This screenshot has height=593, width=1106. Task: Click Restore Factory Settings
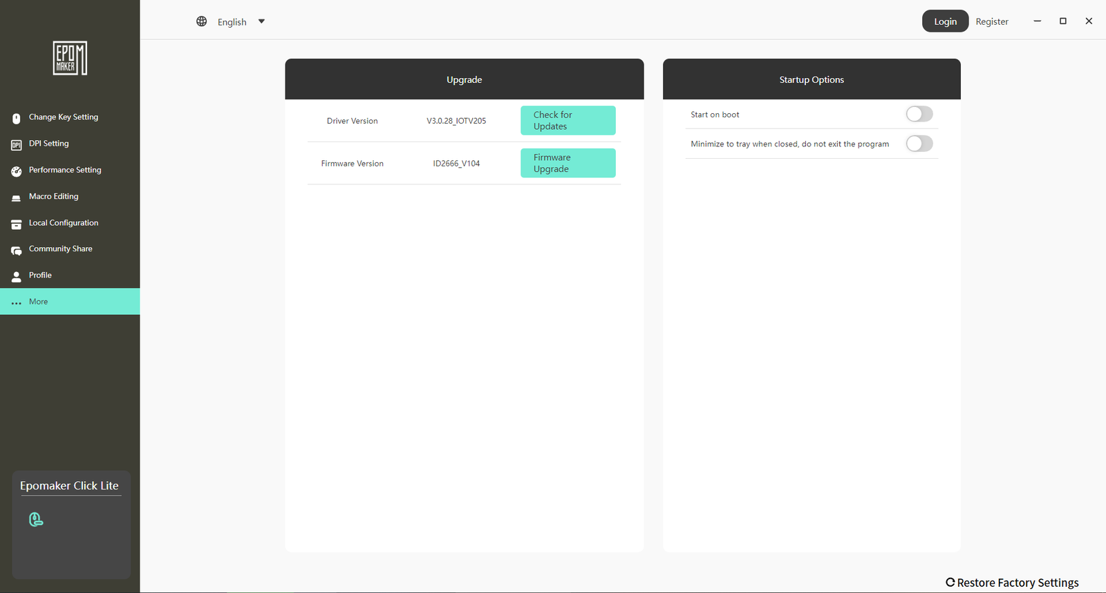pyautogui.click(x=1012, y=583)
